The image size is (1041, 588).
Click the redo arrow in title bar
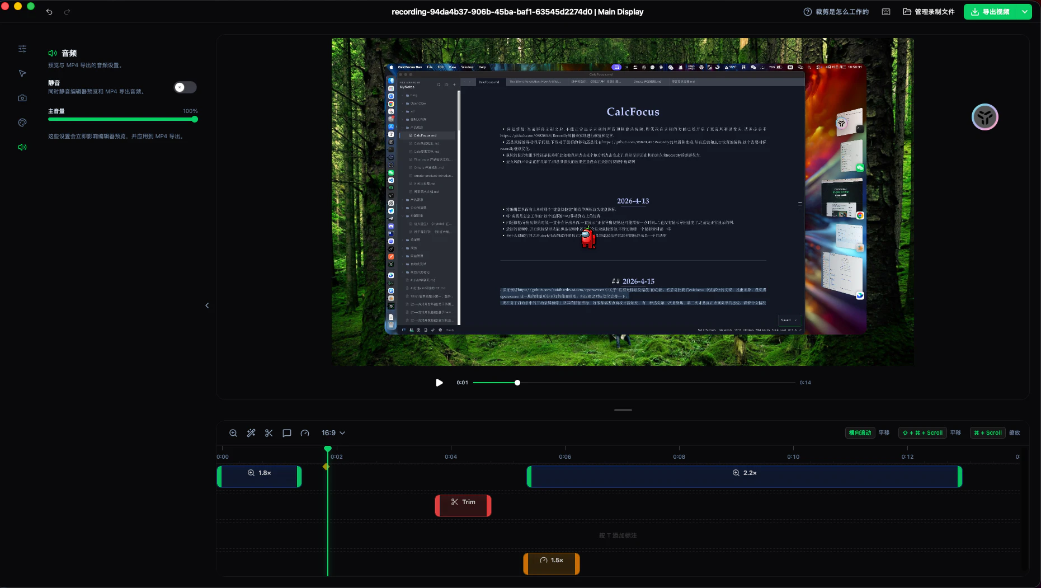pyautogui.click(x=67, y=12)
